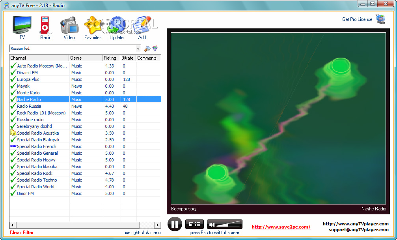Select the Special Radio klassika channel

coord(37,167)
